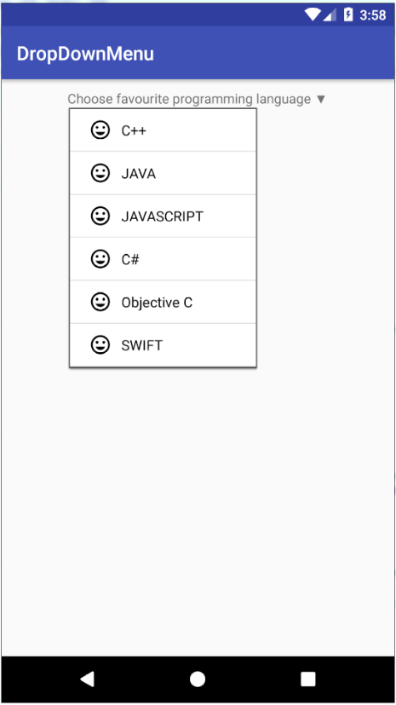Choose the Objective C entry

(x=163, y=302)
